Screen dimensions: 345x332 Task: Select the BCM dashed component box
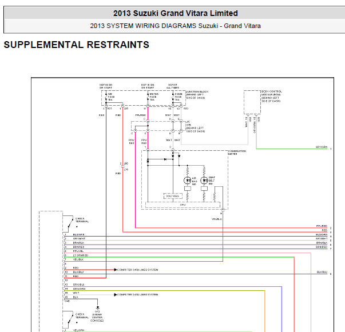pyautogui.click(x=252, y=102)
